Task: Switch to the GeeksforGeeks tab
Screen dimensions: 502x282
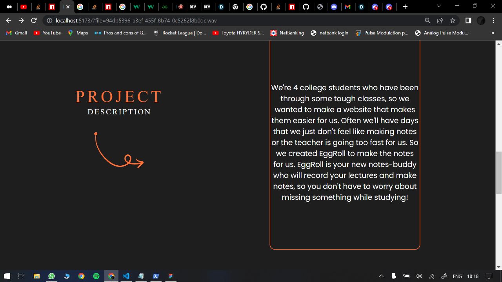Action: (165, 7)
